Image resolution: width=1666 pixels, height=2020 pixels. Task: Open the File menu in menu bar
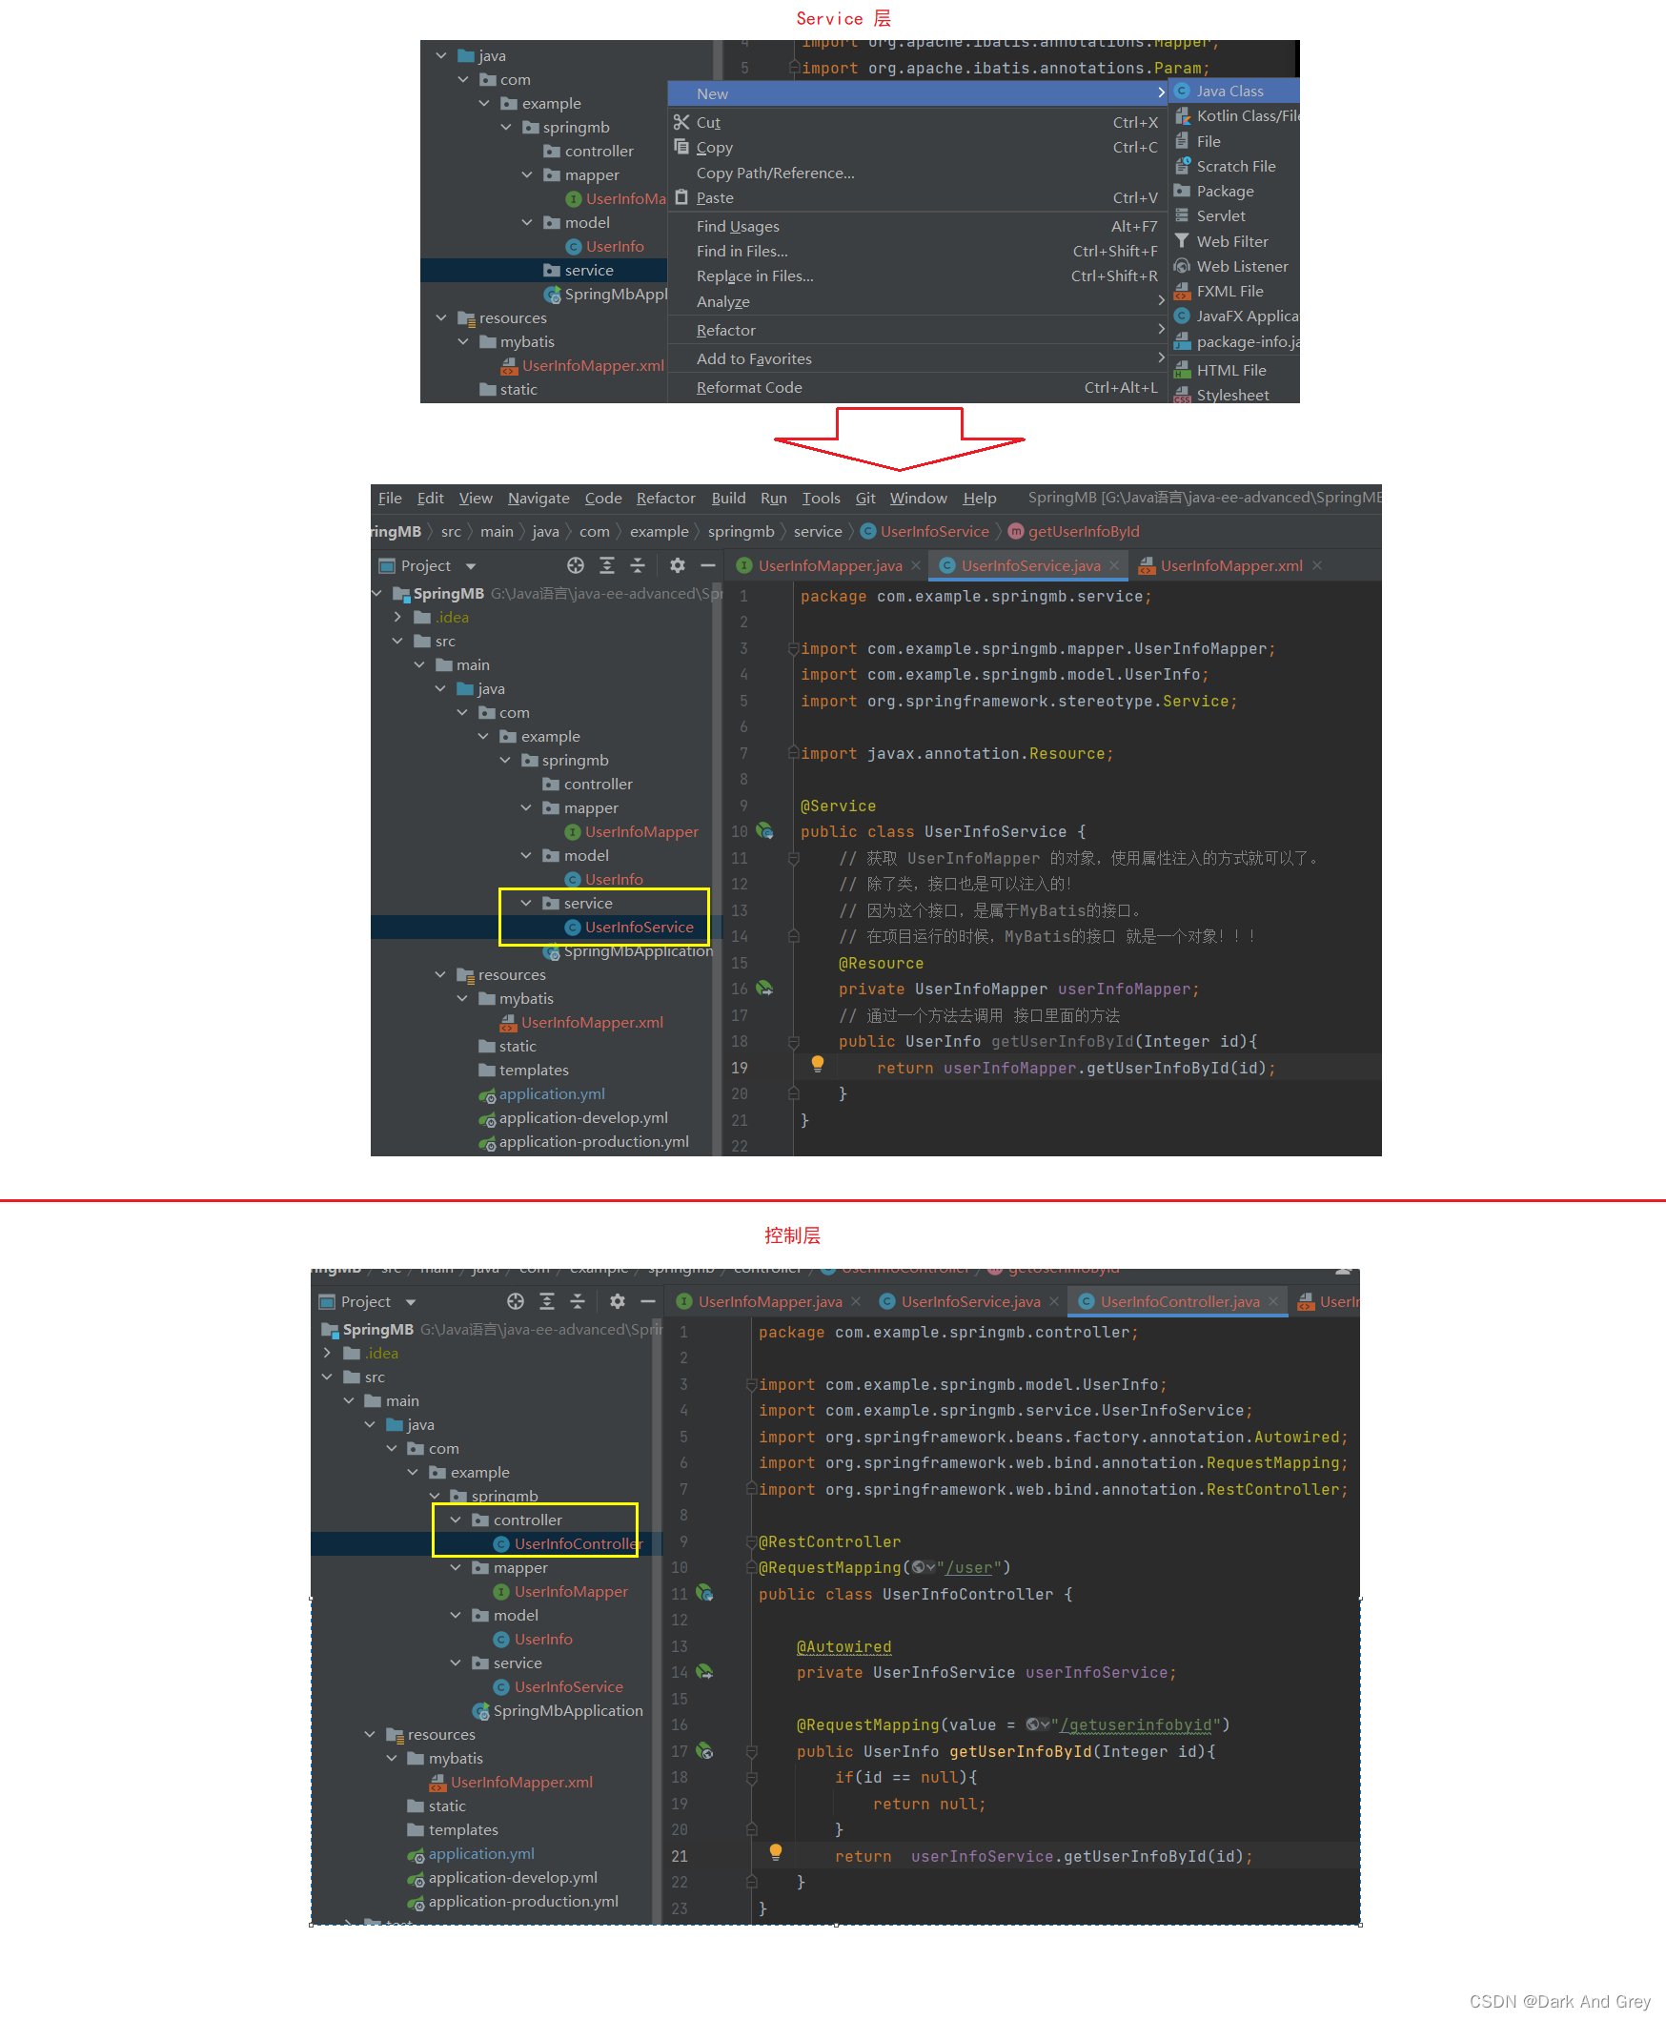pos(390,498)
